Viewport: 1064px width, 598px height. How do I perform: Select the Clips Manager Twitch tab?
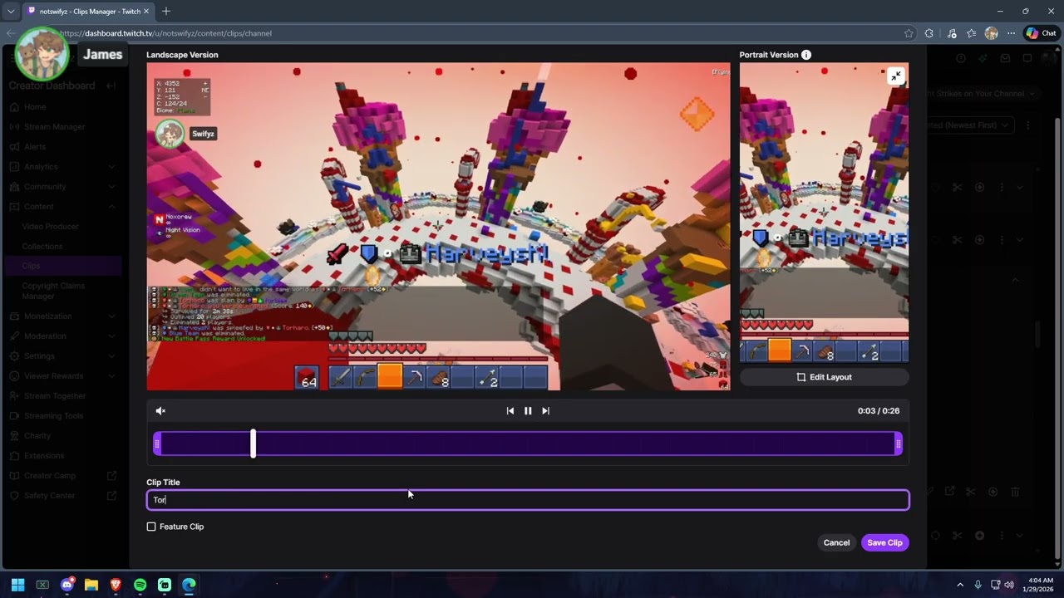tap(87, 11)
